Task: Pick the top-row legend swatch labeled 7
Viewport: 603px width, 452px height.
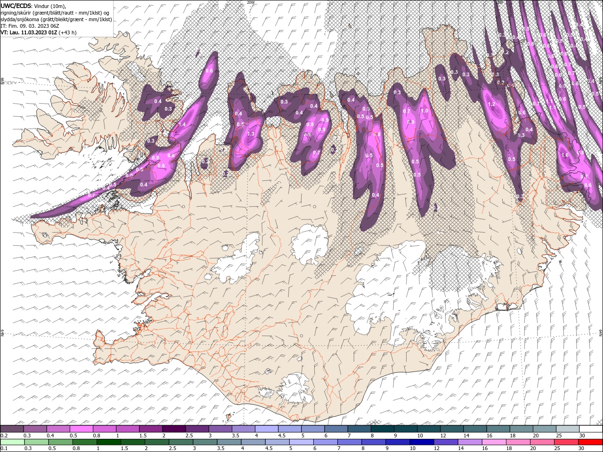Action: point(359,429)
